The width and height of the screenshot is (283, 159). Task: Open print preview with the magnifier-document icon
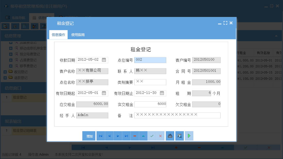pyautogui.click(x=179, y=136)
